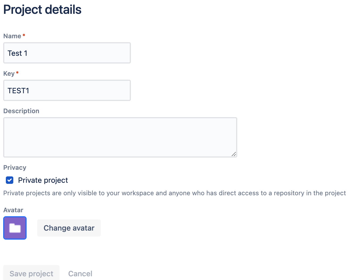Click the Avatar section label
Viewport: 350px width, 280px height.
click(13, 210)
